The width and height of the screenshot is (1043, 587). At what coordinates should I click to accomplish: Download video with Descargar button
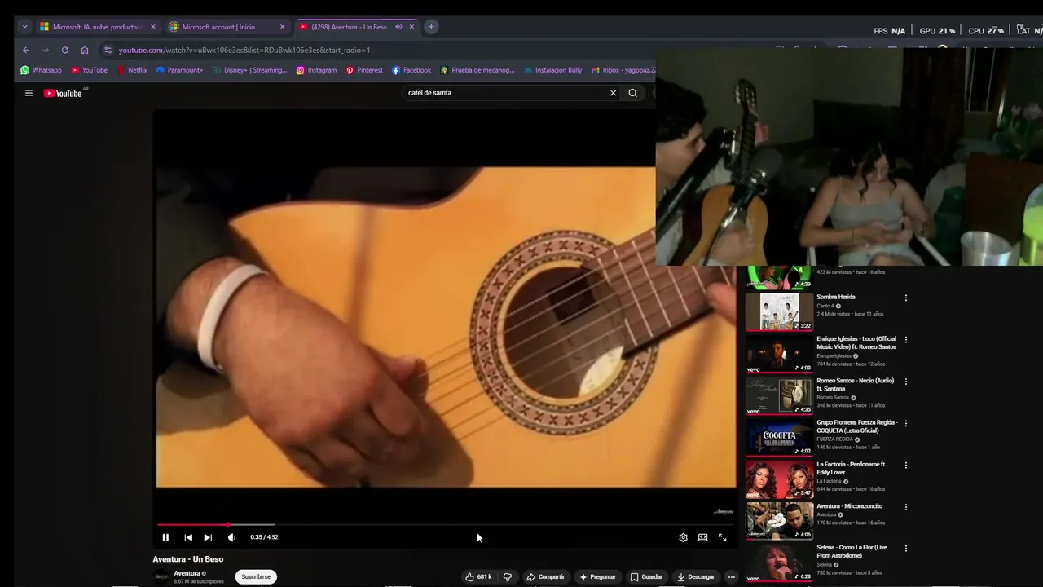696,576
